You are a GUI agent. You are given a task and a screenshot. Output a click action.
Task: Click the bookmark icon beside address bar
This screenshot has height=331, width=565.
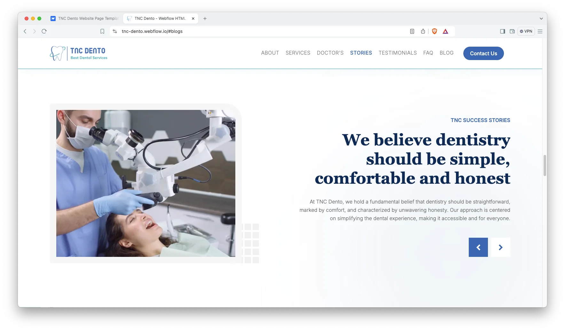[102, 31]
